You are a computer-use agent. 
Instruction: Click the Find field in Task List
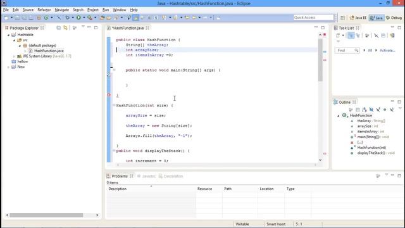pyautogui.click(x=347, y=51)
